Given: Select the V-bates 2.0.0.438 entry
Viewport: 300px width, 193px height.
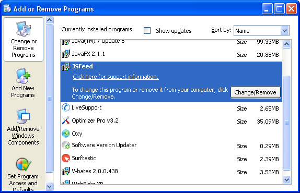Looking at the screenshot, I should pos(171,172).
